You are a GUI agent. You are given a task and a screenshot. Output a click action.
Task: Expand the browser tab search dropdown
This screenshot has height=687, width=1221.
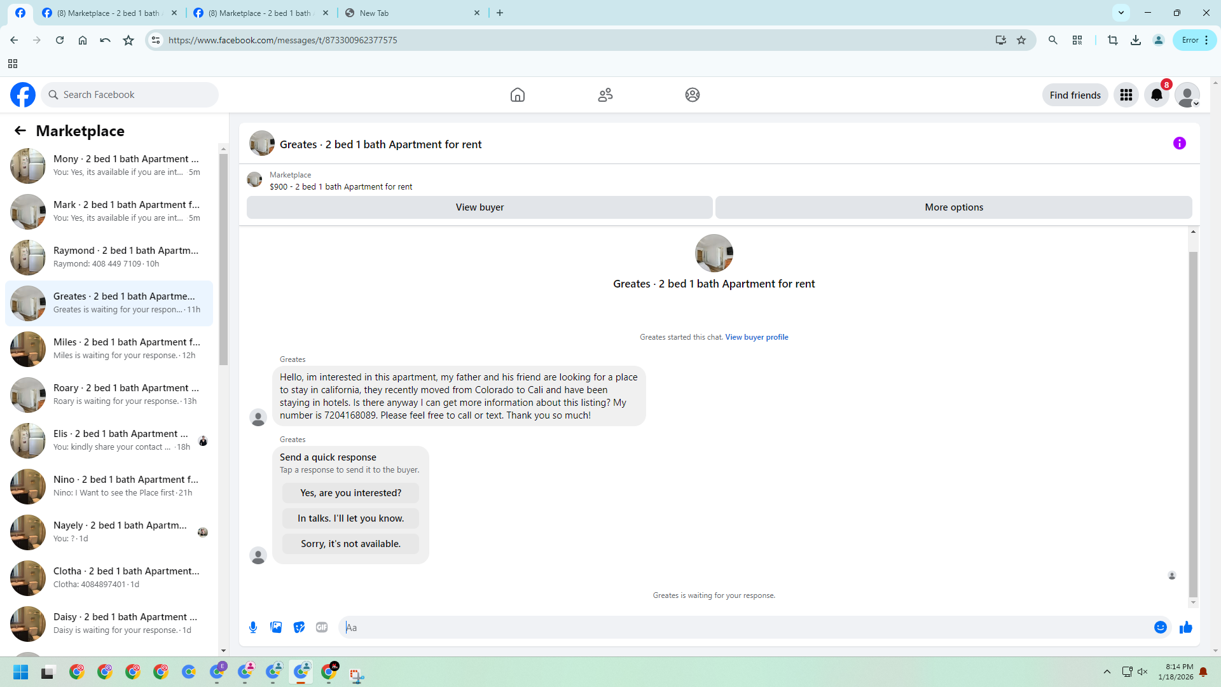1121,13
